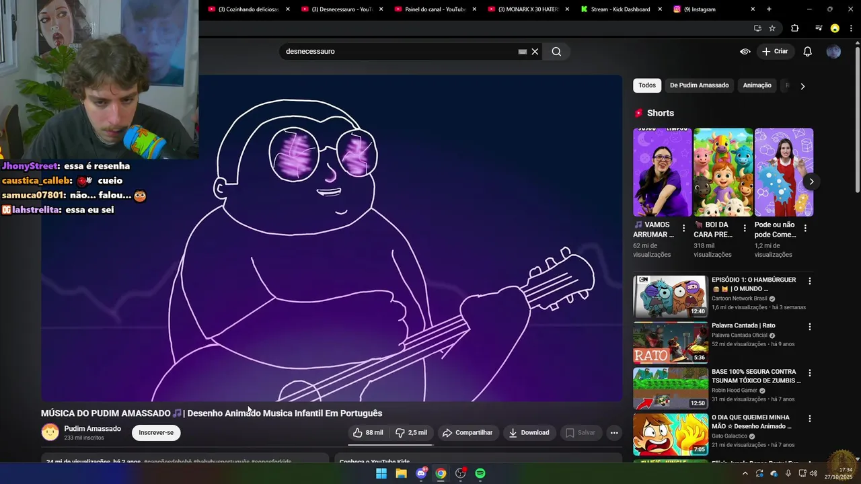
Task: Open the account avatar menu
Action: 833,52
